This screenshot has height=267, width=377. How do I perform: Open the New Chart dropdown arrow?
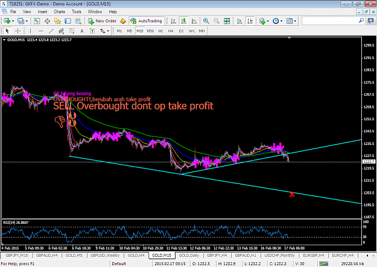coord(13,21)
